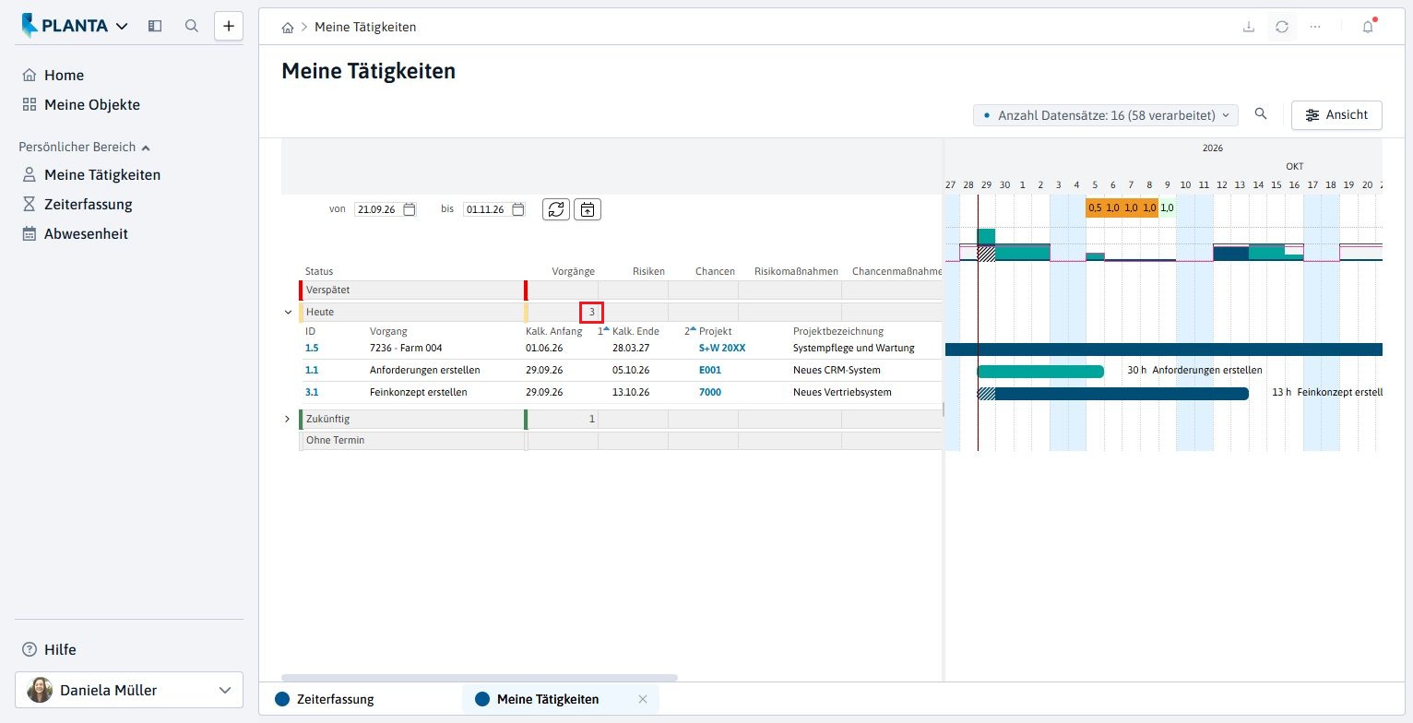Select the Verspätet status row

point(620,290)
